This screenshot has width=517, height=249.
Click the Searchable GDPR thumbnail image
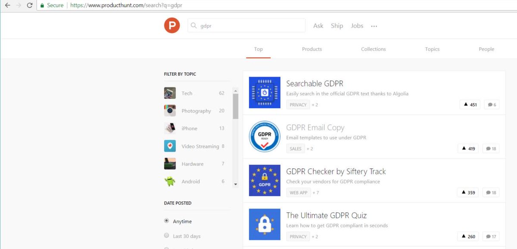point(264,92)
